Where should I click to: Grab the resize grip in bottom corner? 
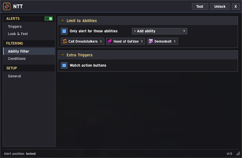click(238, 153)
